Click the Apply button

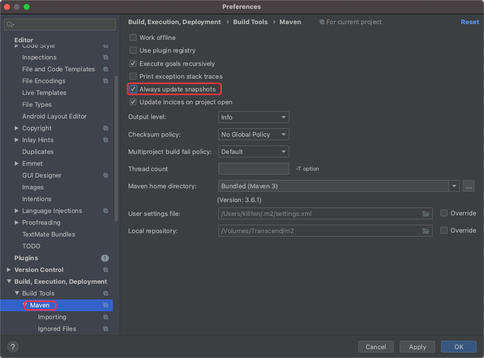[x=417, y=347]
